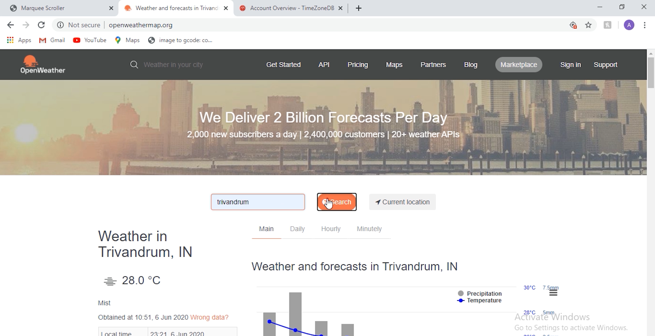This screenshot has height=336, width=655.
Task: Click the Weather in your city field
Action: [x=173, y=65]
